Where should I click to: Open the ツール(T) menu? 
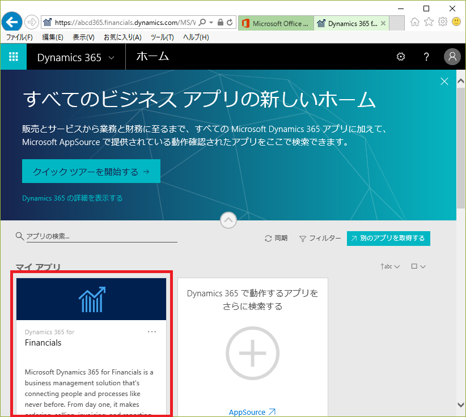[162, 37]
